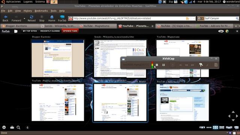Open the History menu
The height and width of the screenshot is (135, 240).
tap(28, 11)
